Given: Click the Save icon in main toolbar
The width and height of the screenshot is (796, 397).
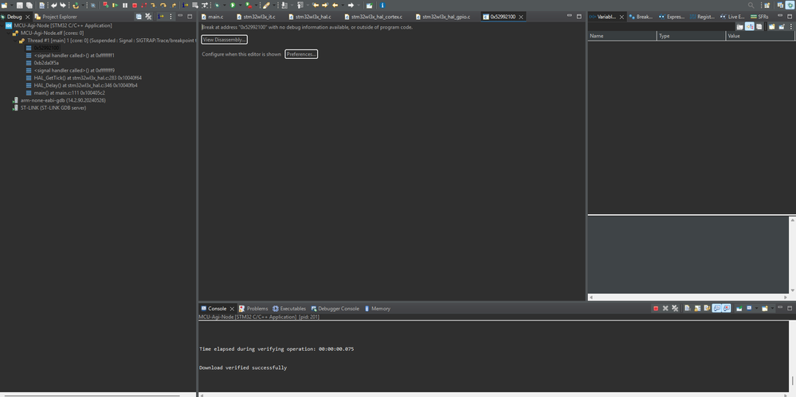Looking at the screenshot, I should [x=20, y=5].
